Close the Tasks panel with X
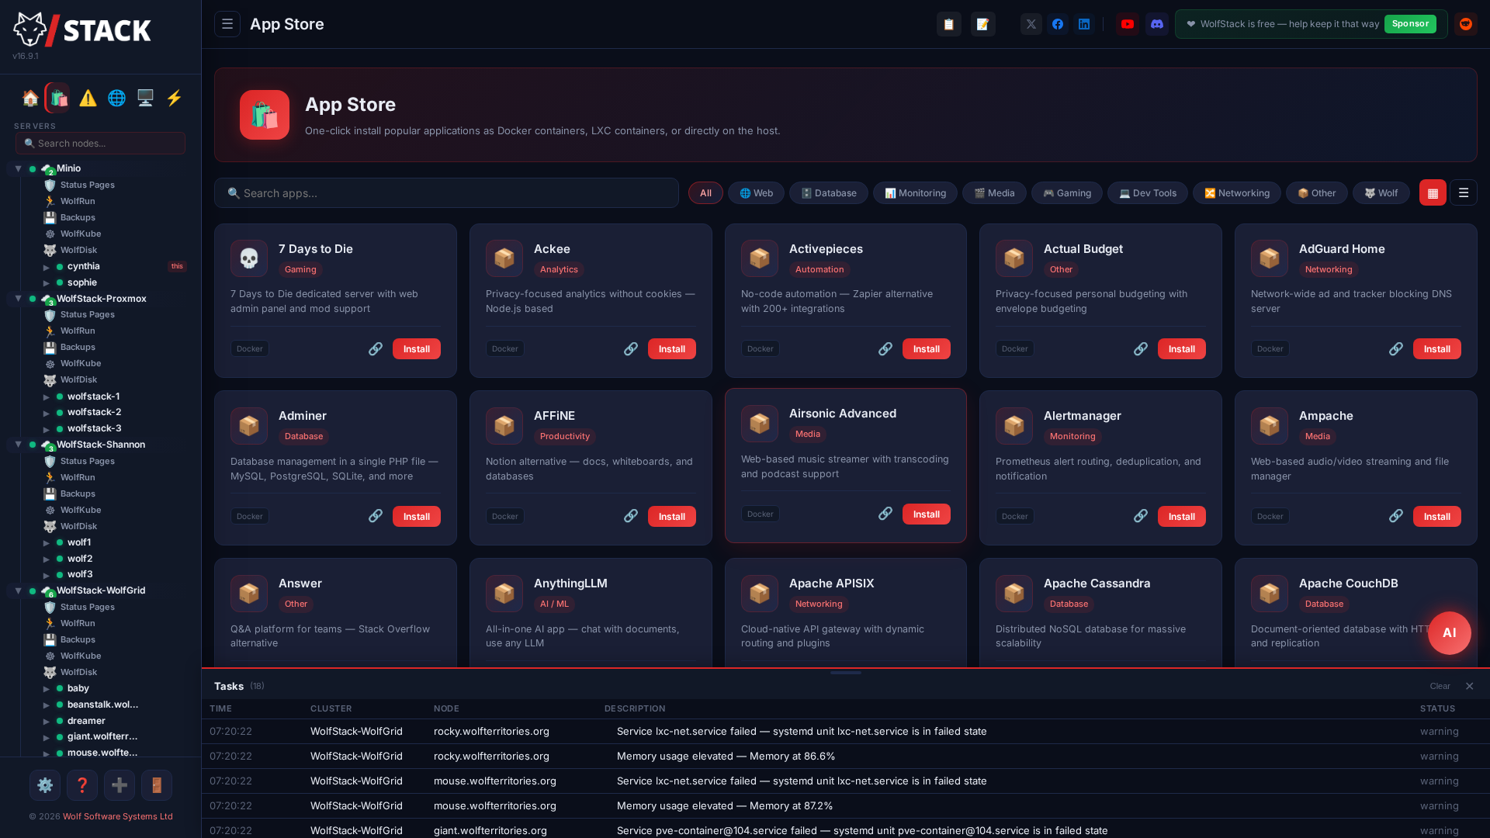Screen dimensions: 1490x838 click(x=1469, y=686)
